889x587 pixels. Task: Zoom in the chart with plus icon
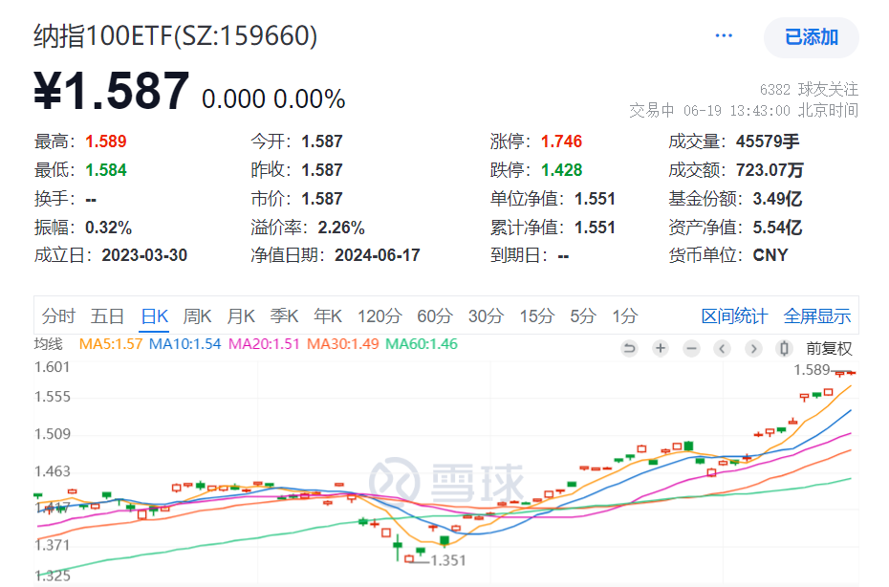(661, 348)
